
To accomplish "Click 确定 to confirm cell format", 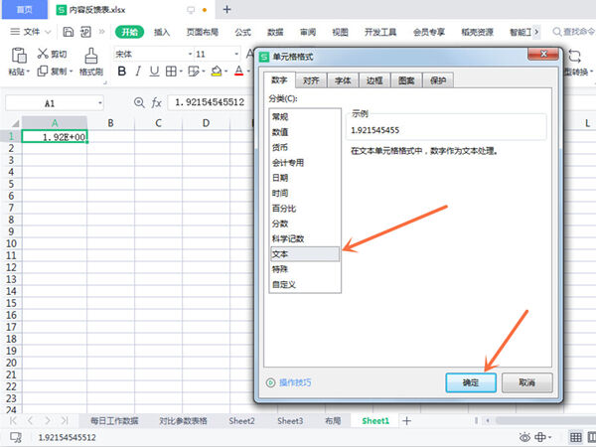I will 471,382.
